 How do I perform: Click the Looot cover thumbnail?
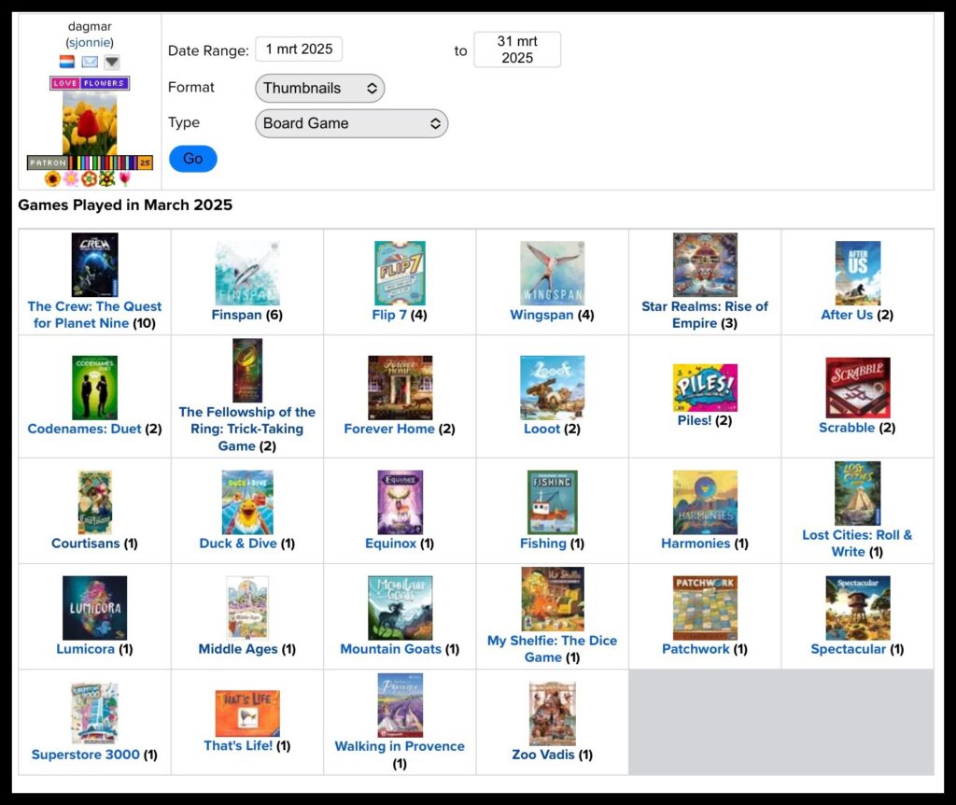(x=552, y=388)
